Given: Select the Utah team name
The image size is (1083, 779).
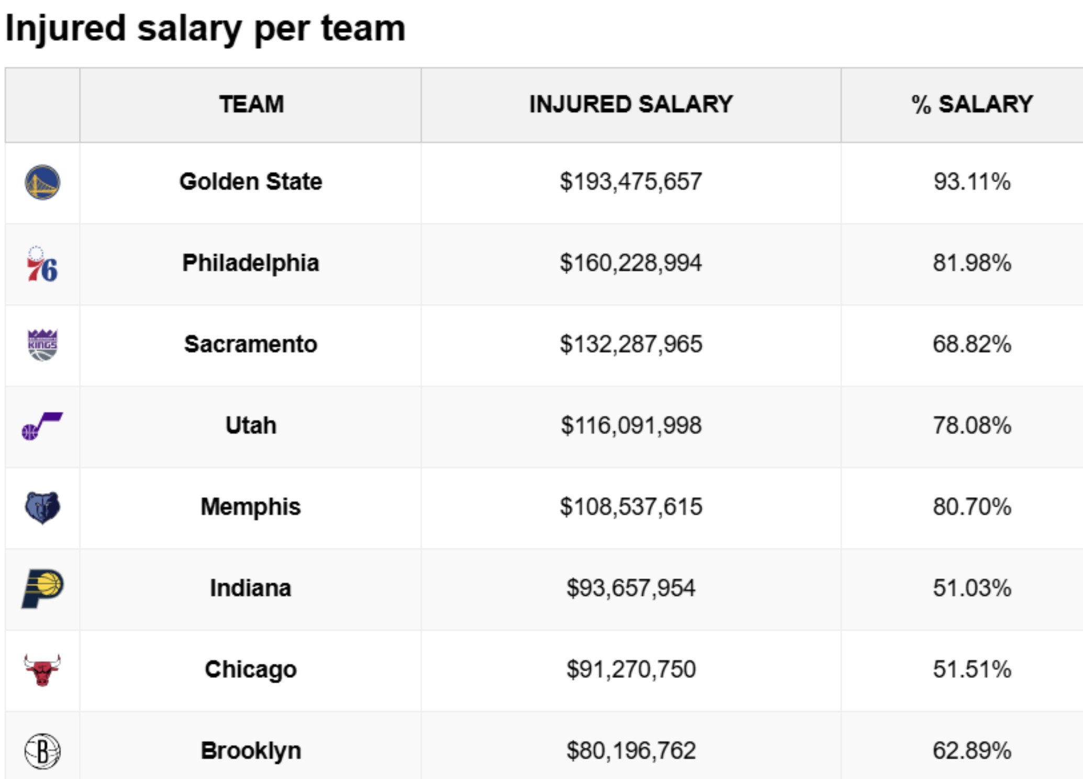Looking at the screenshot, I should coord(251,425).
